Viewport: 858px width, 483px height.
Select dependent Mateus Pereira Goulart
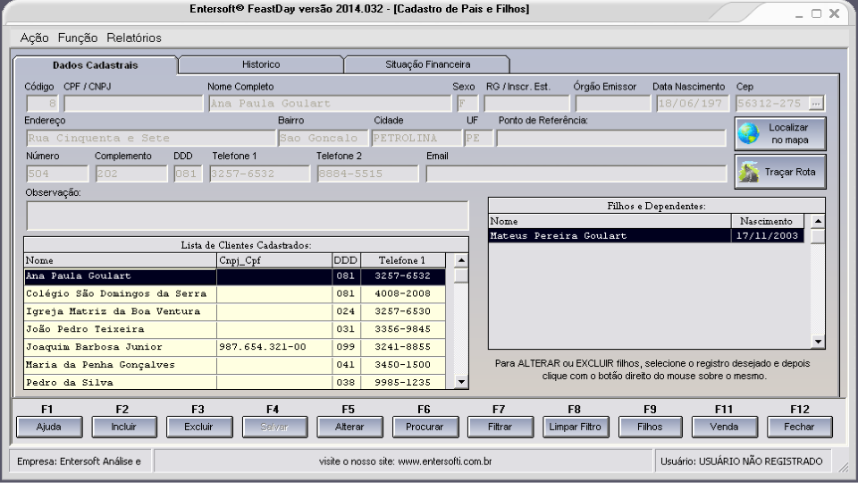[646, 236]
